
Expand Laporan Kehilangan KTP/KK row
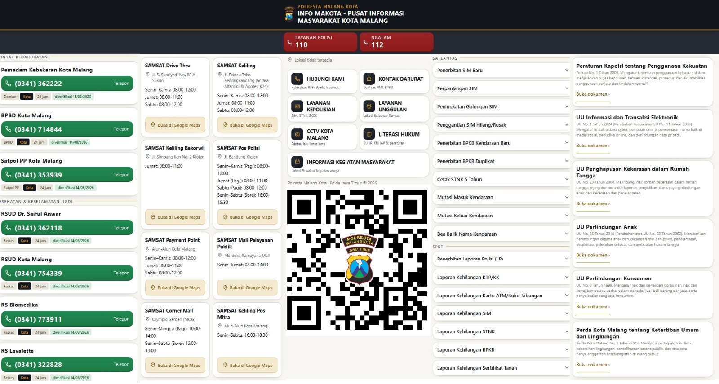click(x=502, y=277)
